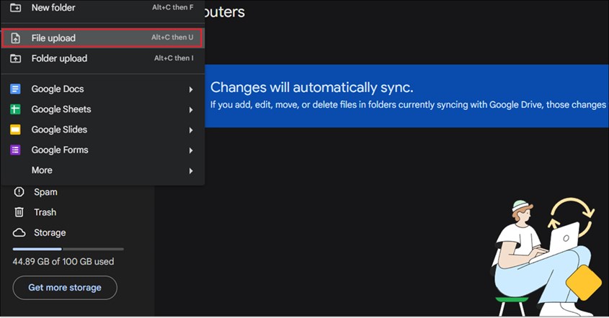
Task: Click the Folder upload icon
Action: [x=16, y=58]
